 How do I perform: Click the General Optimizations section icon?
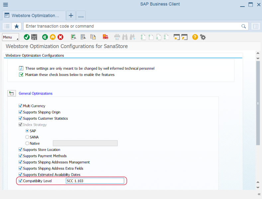click(x=12, y=93)
